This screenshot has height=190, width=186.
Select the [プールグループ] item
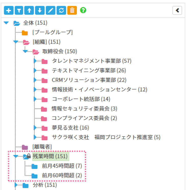[x=52, y=33]
